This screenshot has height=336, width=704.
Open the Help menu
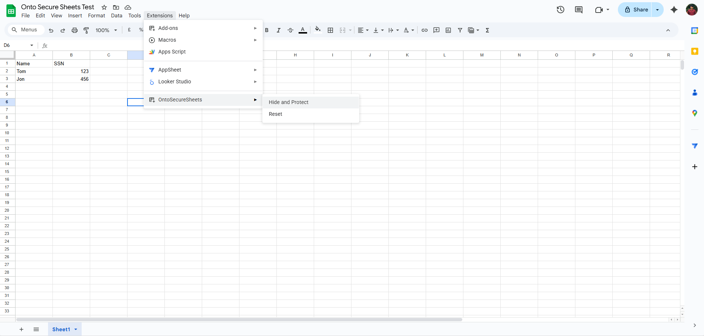point(184,15)
